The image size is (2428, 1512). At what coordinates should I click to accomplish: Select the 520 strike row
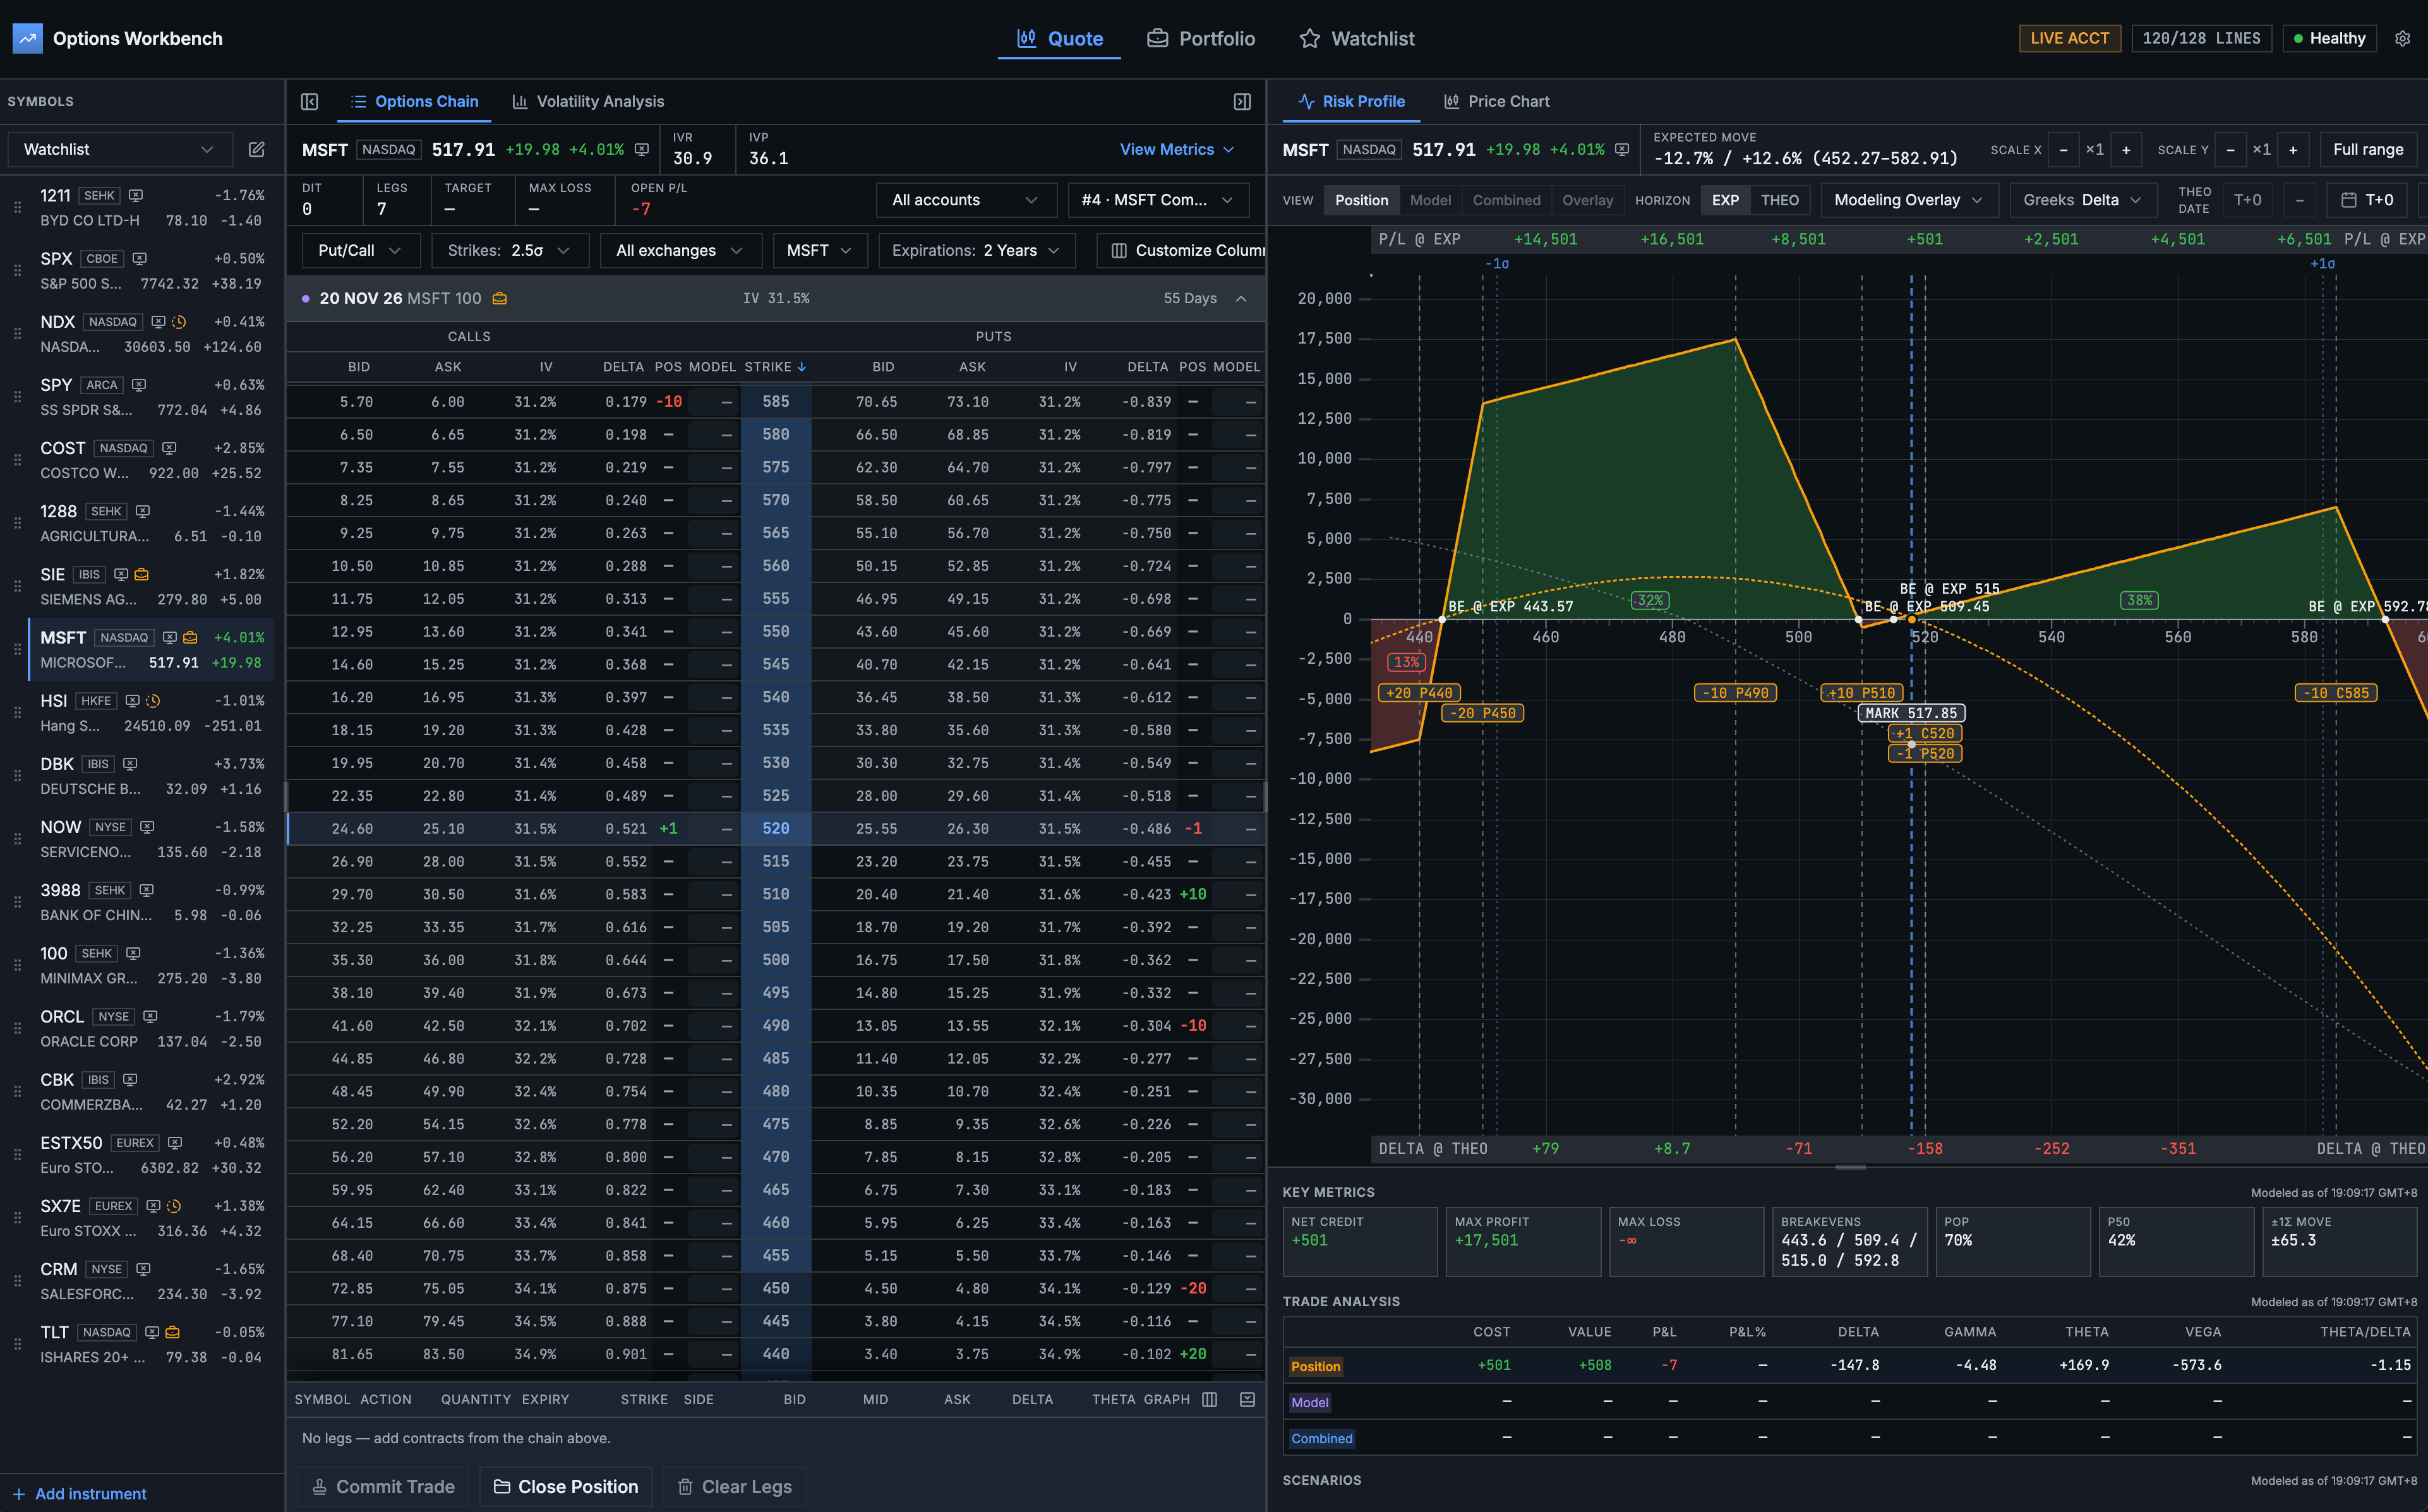pyautogui.click(x=776, y=828)
